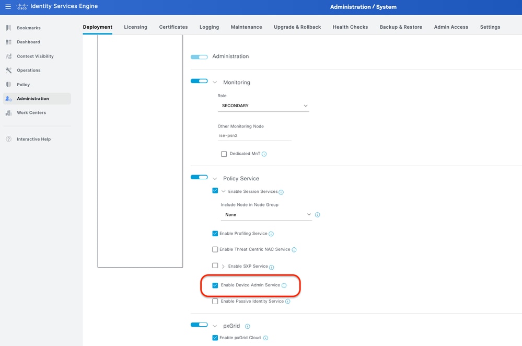The width and height of the screenshot is (522, 346).
Task: Select the Deployment tab
Action: coord(98,27)
